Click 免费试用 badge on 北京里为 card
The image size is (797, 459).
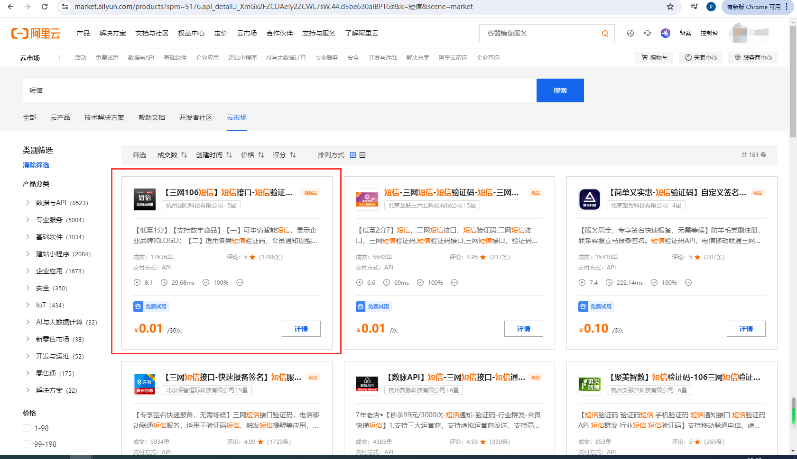(596, 306)
